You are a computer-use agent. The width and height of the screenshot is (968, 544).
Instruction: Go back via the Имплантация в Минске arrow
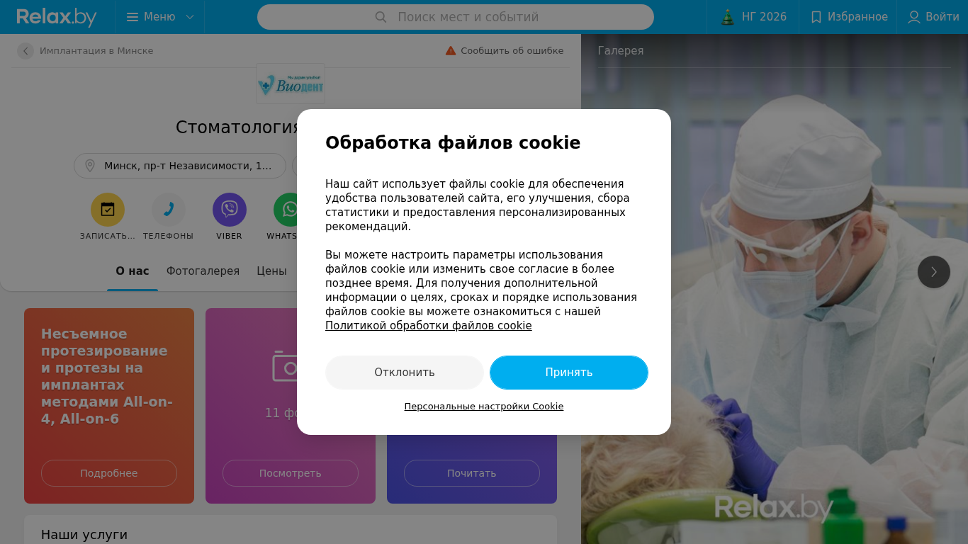(x=26, y=51)
